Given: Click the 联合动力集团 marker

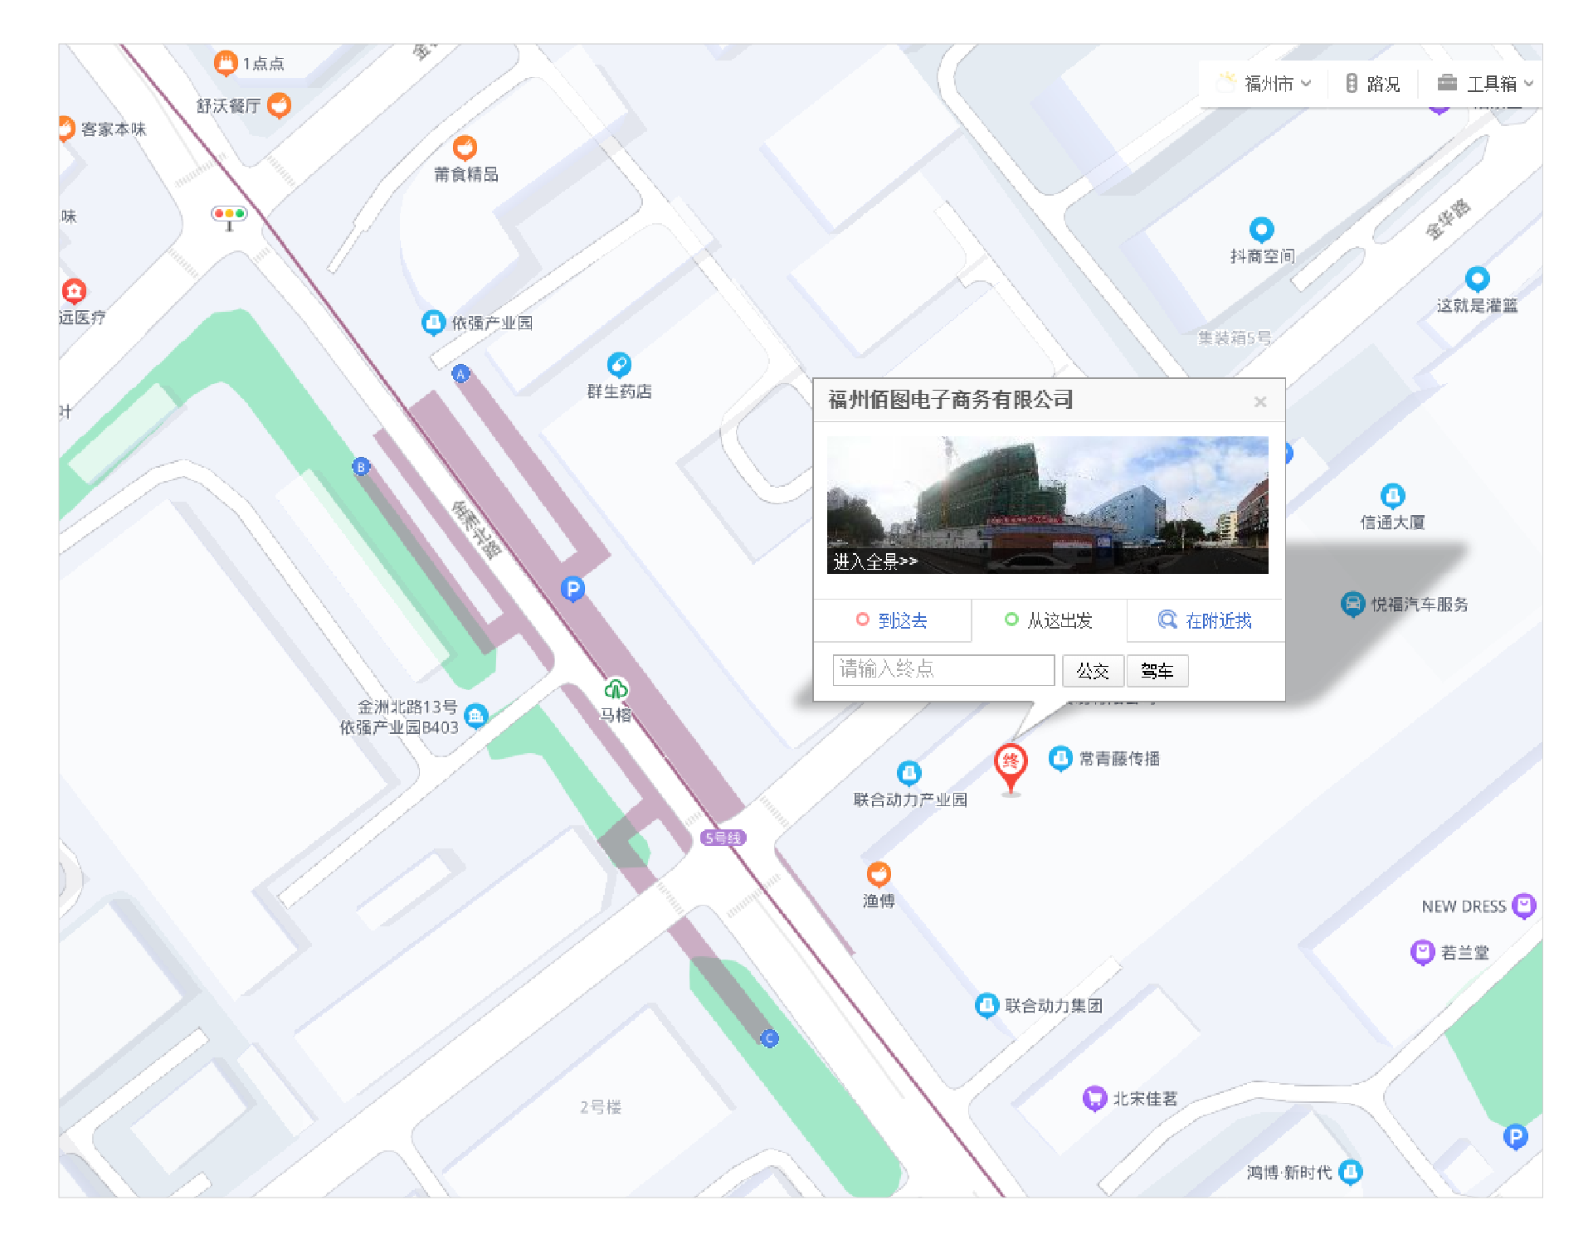Looking at the screenshot, I should coord(986,1005).
